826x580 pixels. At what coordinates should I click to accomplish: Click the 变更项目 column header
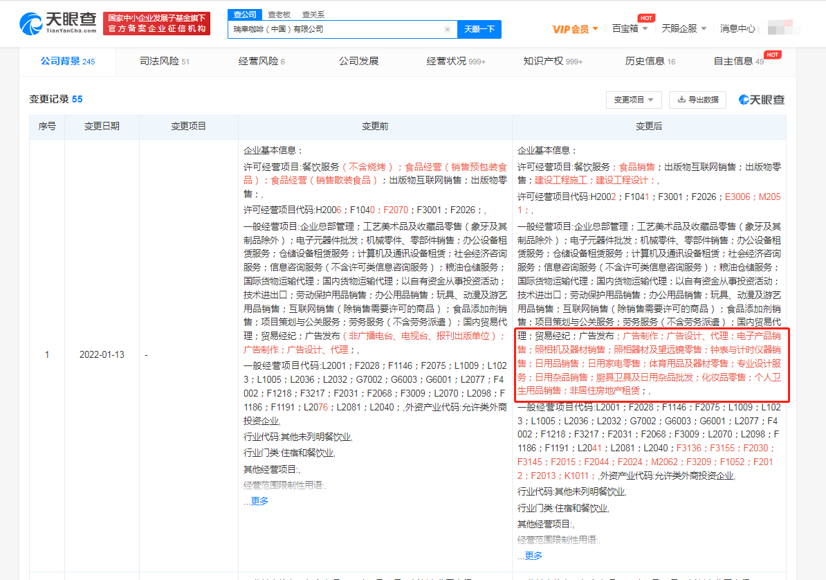pyautogui.click(x=189, y=127)
